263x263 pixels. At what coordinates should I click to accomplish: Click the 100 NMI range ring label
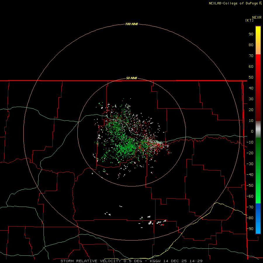[x=131, y=24]
